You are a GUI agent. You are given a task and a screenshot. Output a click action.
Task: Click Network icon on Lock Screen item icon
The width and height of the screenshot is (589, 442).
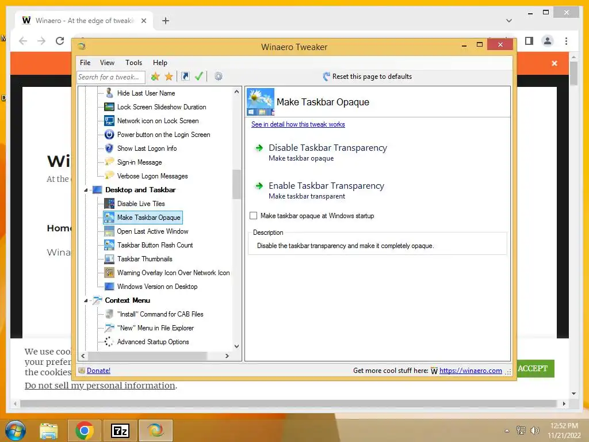pyautogui.click(x=109, y=121)
